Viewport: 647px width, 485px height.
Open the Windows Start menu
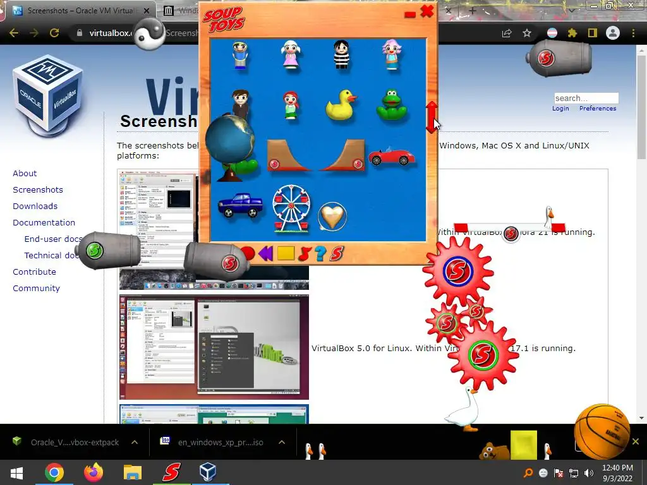pyautogui.click(x=16, y=472)
